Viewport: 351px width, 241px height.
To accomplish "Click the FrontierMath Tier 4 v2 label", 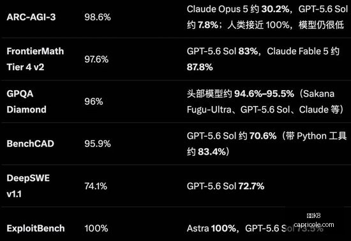I will tap(35, 59).
